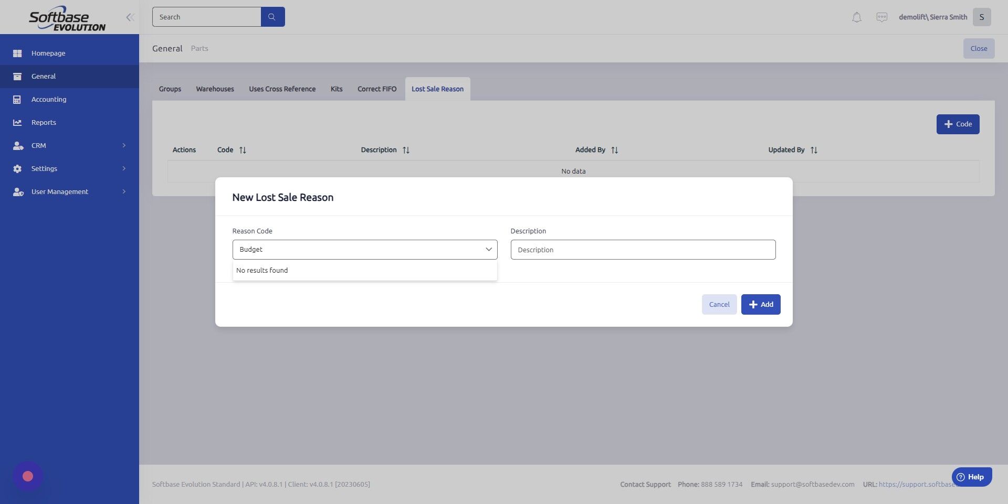Click the 'No results found' dropdown entry
The width and height of the screenshot is (1008, 504).
(365, 271)
